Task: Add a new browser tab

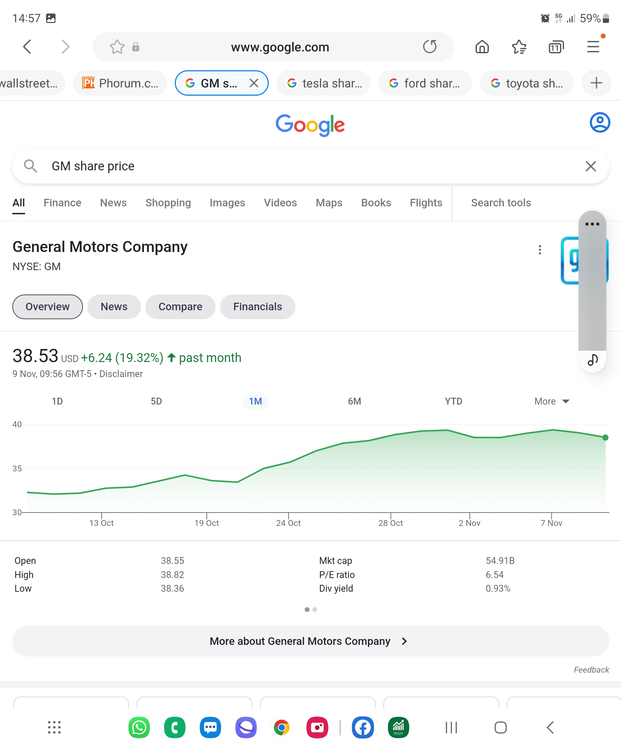Action: tap(596, 83)
